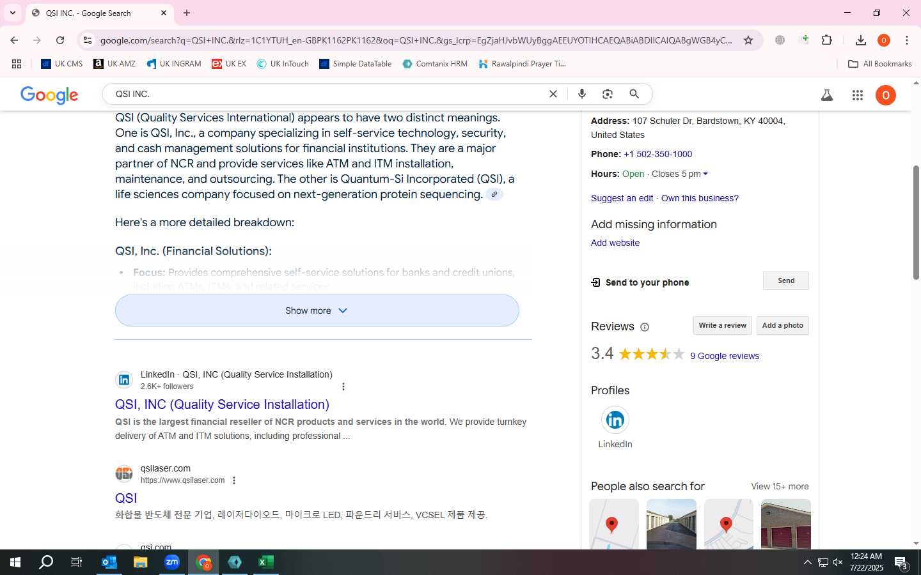This screenshot has height=575, width=921.
Task: Open File Explorer from the taskbar
Action: [x=141, y=562]
